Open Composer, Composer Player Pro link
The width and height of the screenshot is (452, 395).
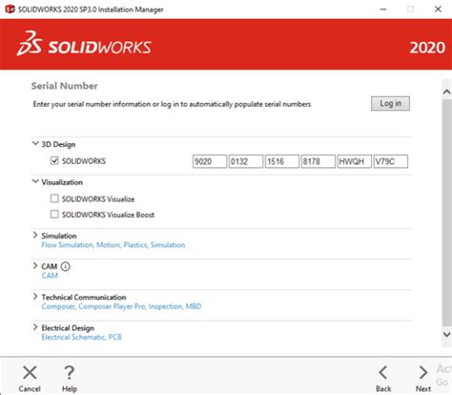(121, 306)
